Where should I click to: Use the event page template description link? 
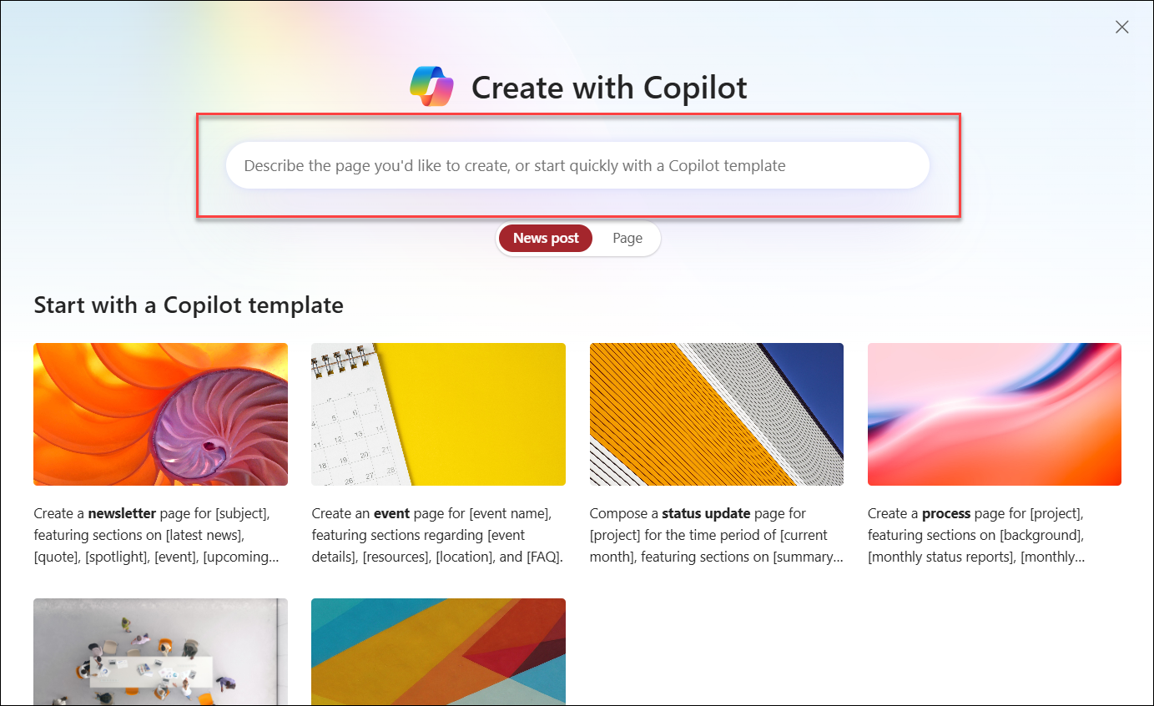(x=438, y=535)
